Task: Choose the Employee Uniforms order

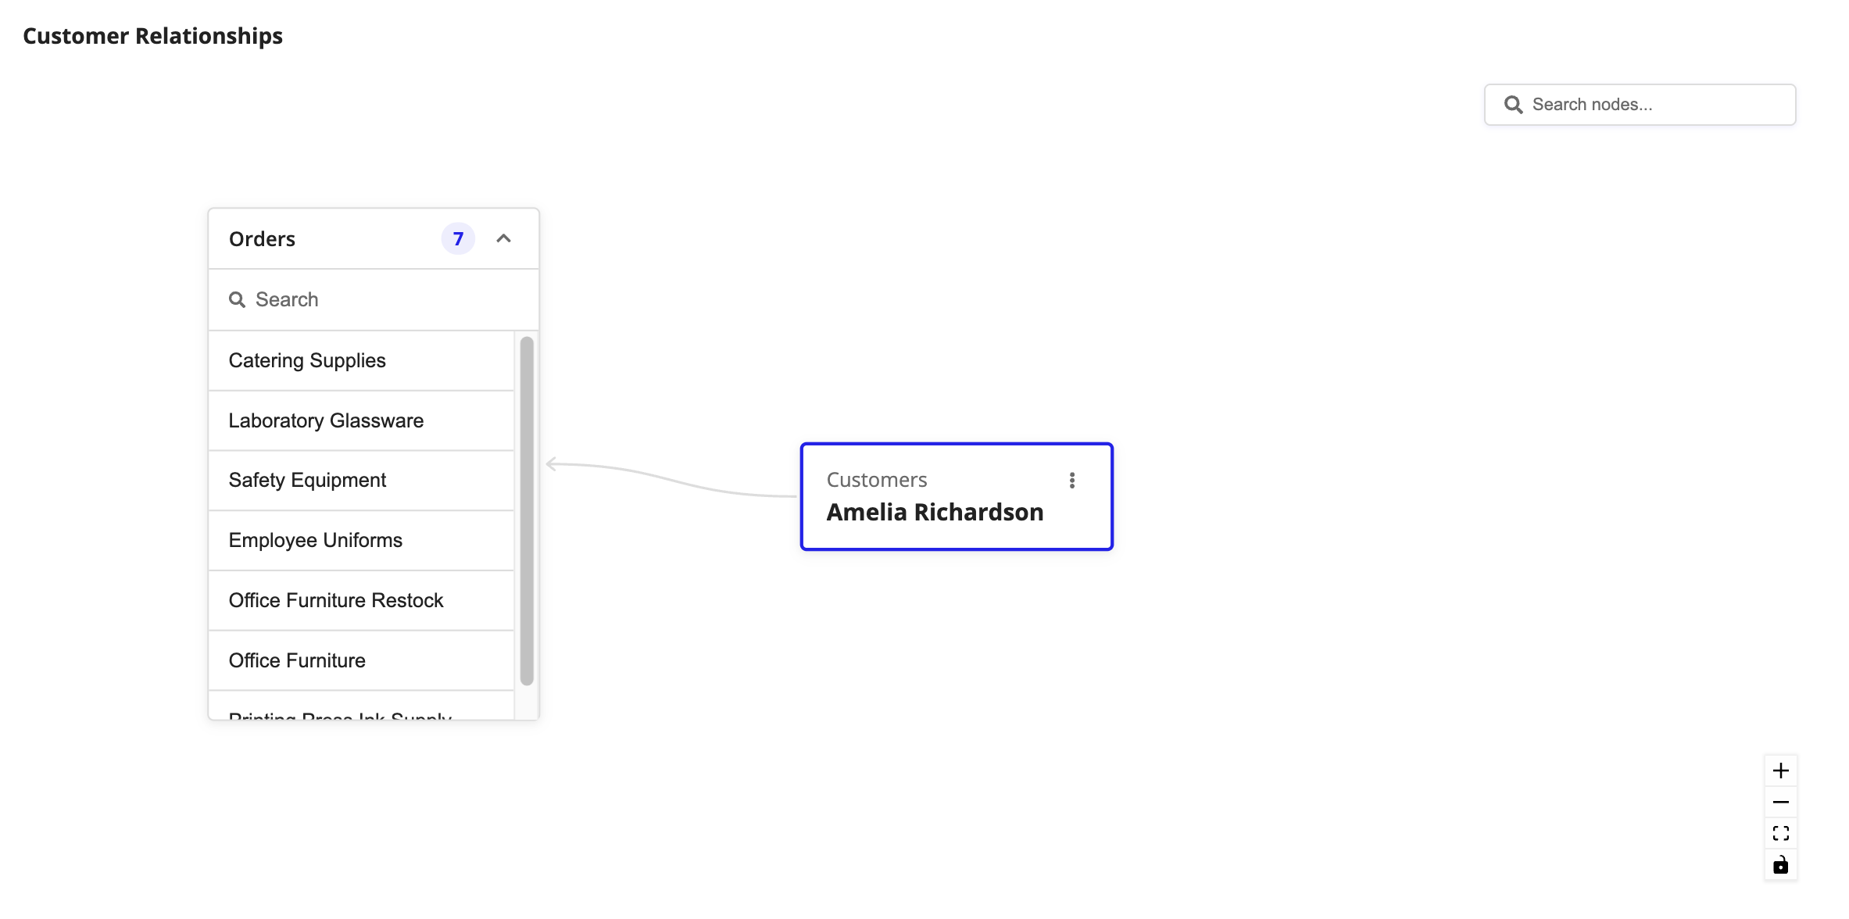Action: [x=361, y=540]
